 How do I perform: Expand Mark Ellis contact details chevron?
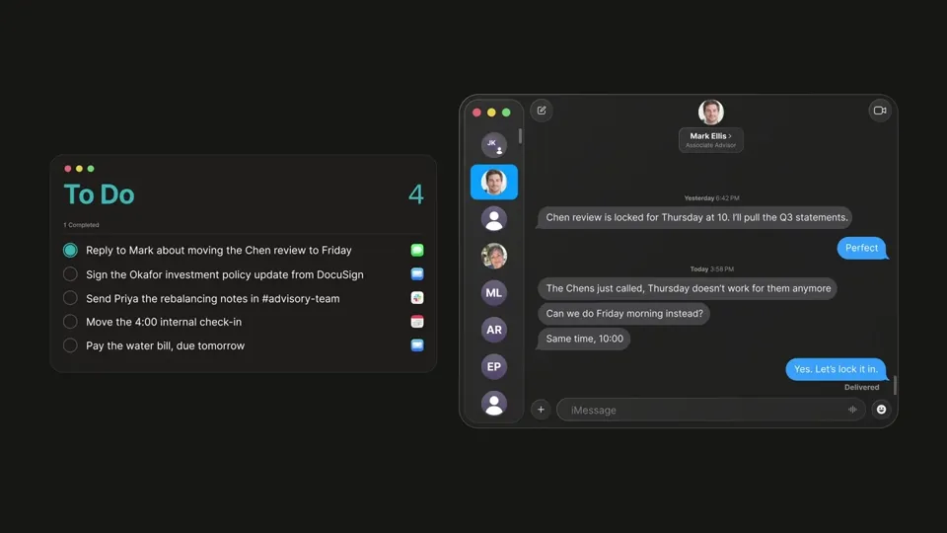point(730,136)
